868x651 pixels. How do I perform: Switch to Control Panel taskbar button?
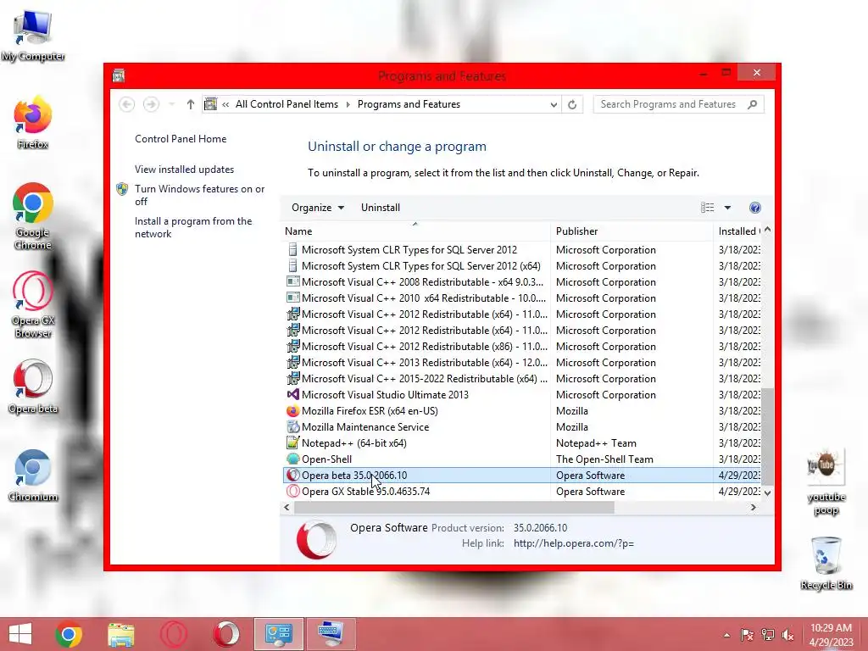278,634
